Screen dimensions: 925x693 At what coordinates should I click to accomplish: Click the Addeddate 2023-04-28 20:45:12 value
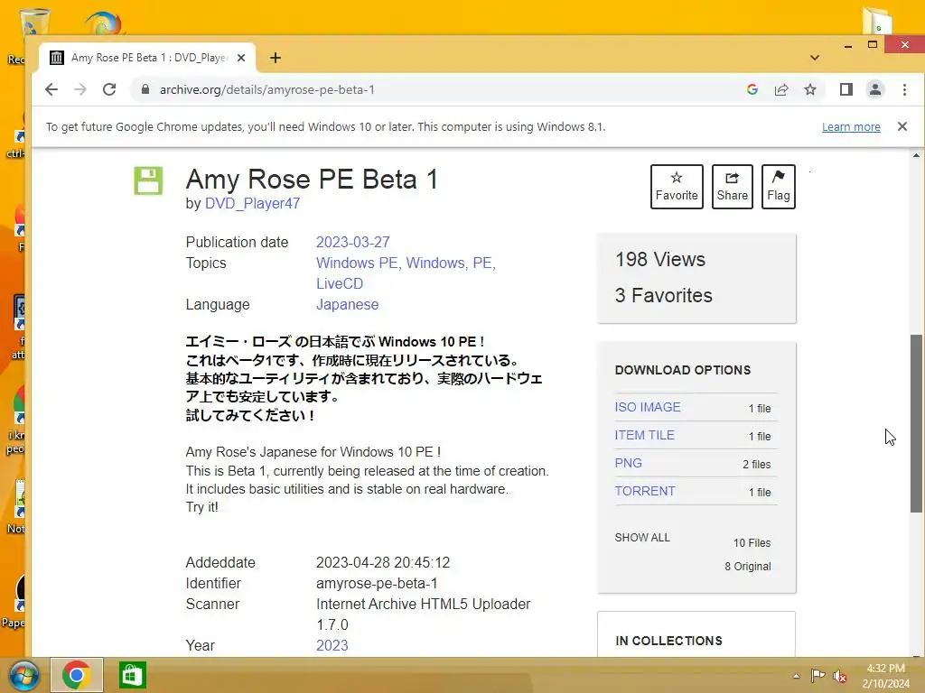(x=383, y=563)
